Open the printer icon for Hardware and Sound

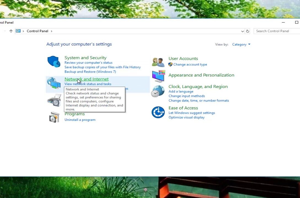[x=54, y=100]
